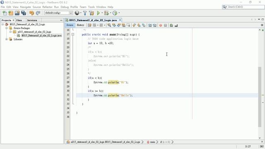Collapse main method fold at line 17
This screenshot has height=149, width=265.
point(73,34)
